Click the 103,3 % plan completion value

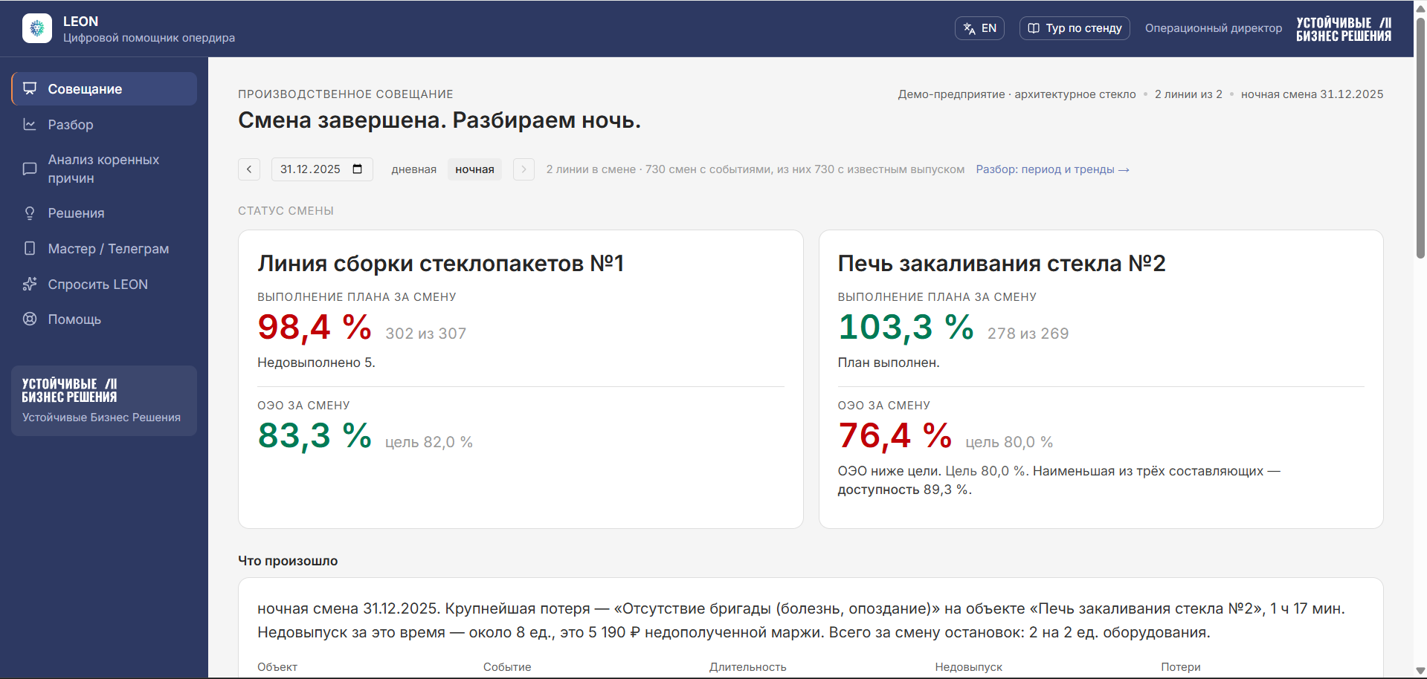(x=906, y=327)
